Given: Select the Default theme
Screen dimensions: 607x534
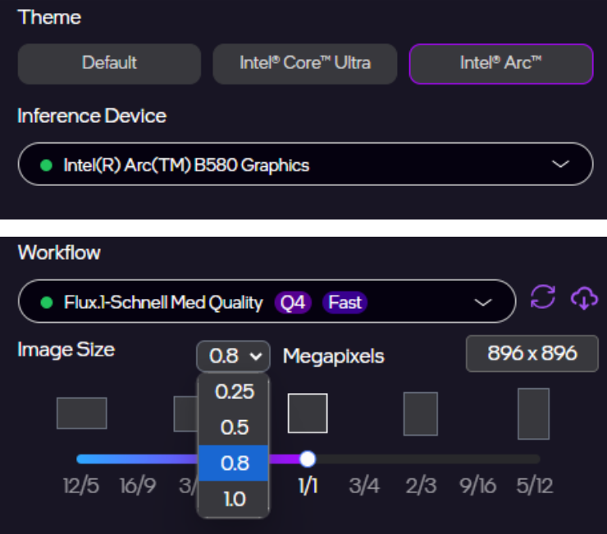Looking at the screenshot, I should (x=109, y=63).
